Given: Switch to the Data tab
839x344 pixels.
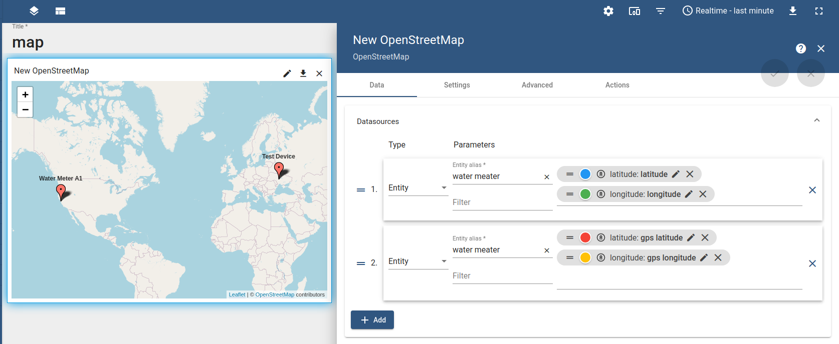Looking at the screenshot, I should pyautogui.click(x=377, y=85).
